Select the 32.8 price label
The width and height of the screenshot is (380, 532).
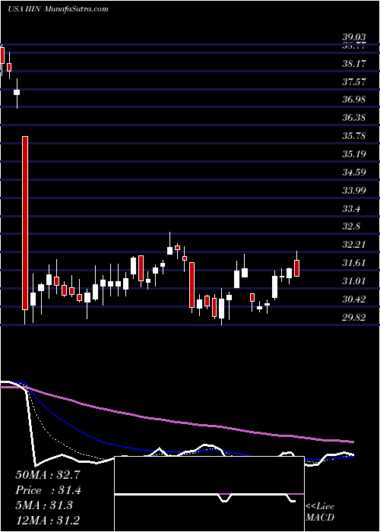(x=351, y=227)
